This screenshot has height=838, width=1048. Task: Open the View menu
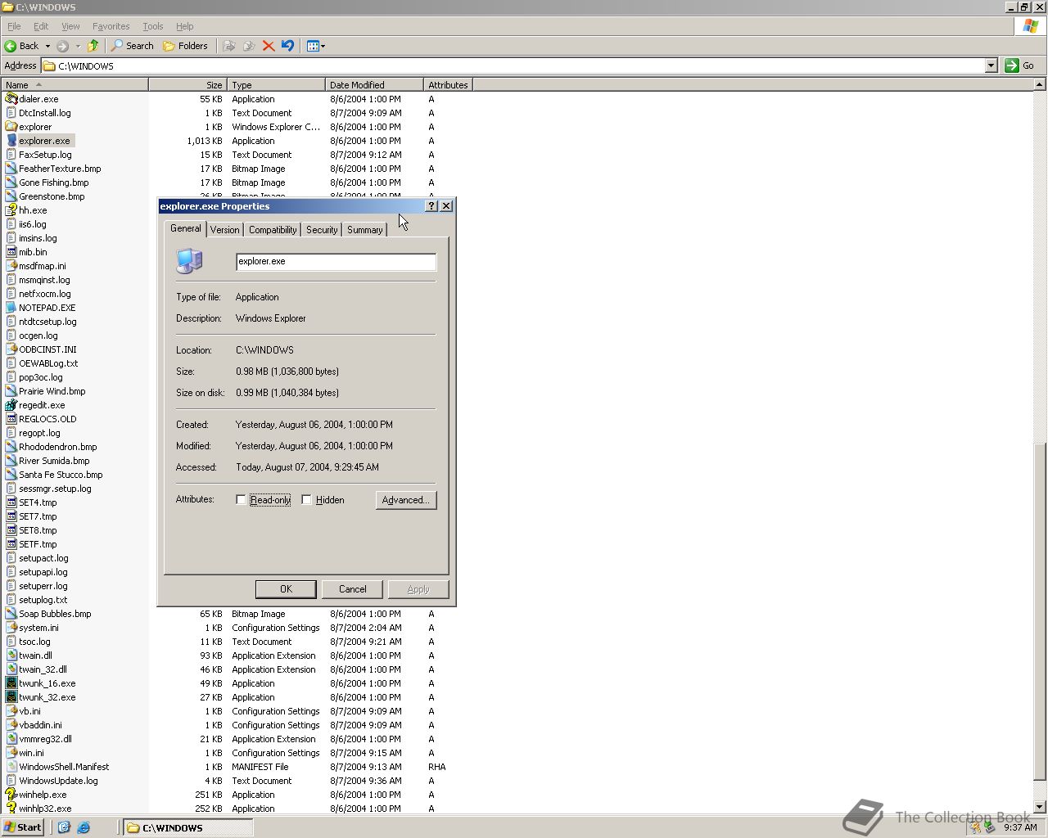[70, 26]
